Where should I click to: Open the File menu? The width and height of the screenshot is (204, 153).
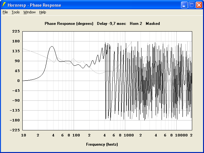(5, 12)
